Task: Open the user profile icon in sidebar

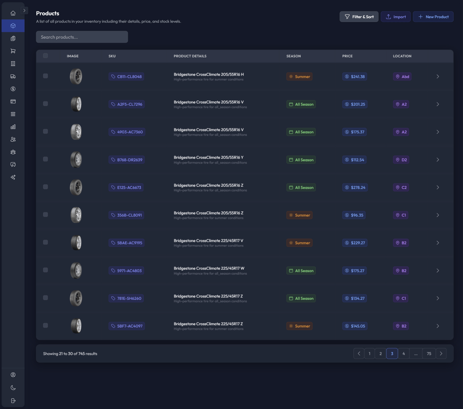Action: pyautogui.click(x=13, y=375)
